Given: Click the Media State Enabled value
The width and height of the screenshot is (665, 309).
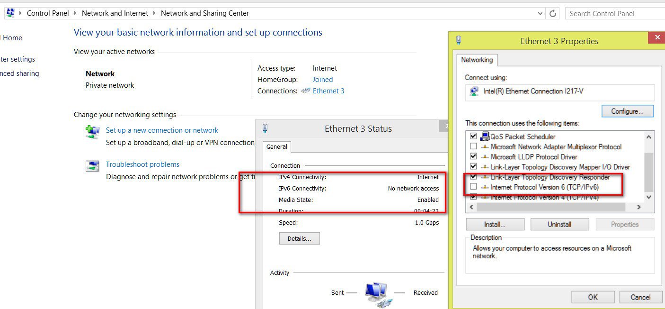Looking at the screenshot, I should tap(428, 200).
